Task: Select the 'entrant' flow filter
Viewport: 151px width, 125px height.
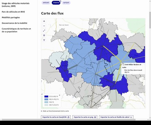Action: coord(46,2)
